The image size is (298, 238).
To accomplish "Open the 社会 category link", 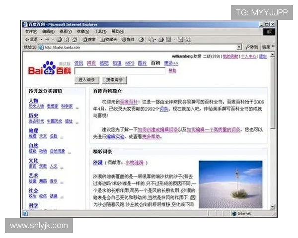I will point(33,190).
